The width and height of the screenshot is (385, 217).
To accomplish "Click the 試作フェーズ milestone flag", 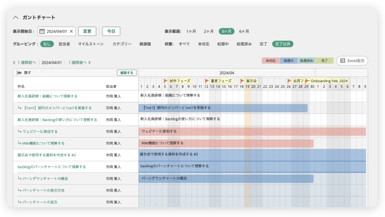I will (166, 81).
